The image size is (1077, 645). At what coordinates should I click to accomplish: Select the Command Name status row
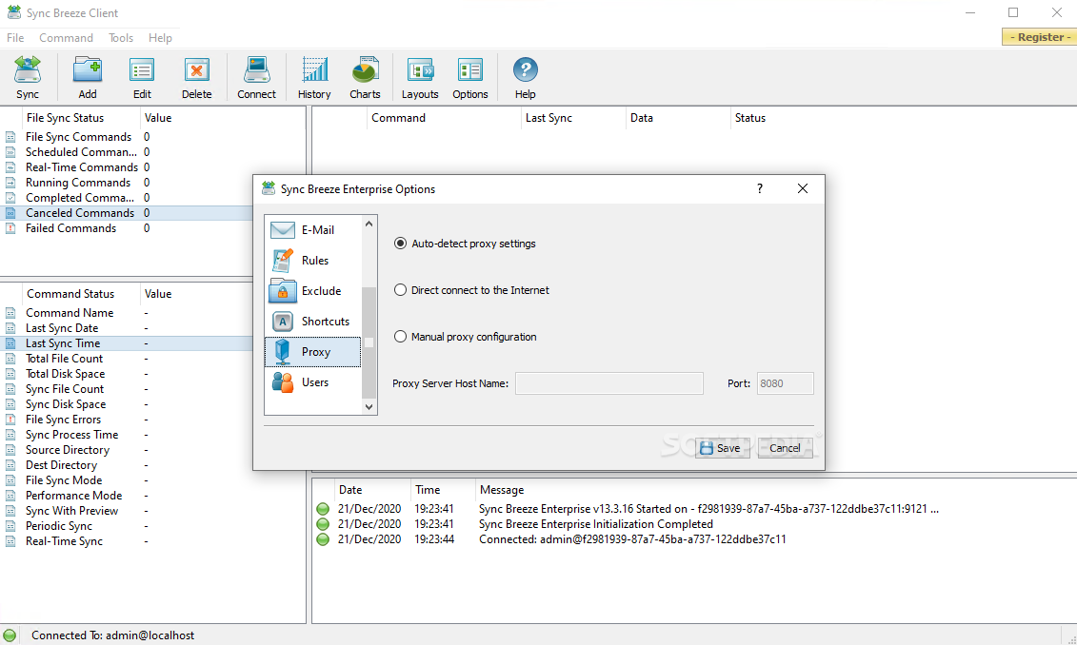point(127,313)
